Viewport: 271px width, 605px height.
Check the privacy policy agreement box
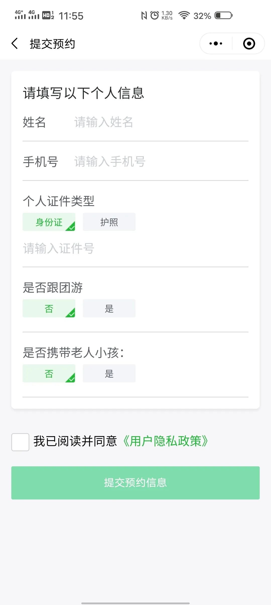coord(20,442)
